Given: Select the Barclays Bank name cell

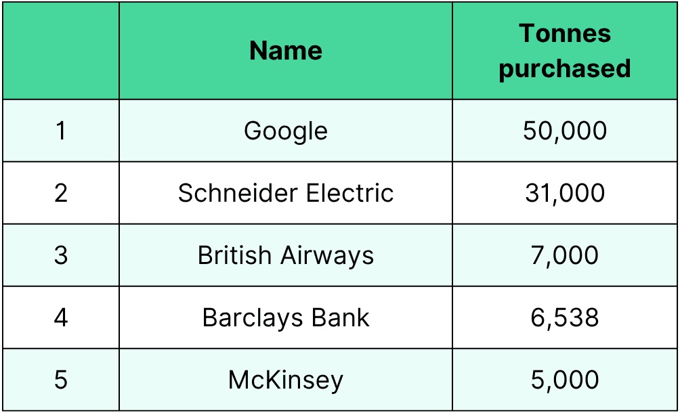Looking at the screenshot, I should point(286,318).
